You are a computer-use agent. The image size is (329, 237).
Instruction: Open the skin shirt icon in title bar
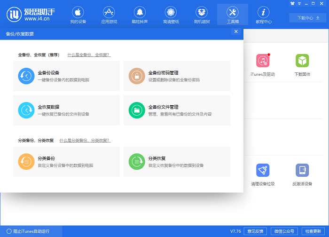(x=292, y=3)
